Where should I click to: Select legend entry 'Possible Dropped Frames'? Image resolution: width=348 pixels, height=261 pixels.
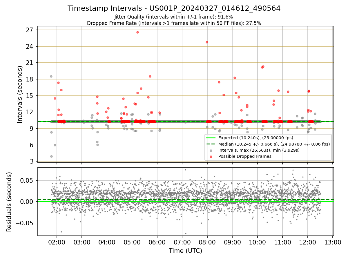coord(245,156)
